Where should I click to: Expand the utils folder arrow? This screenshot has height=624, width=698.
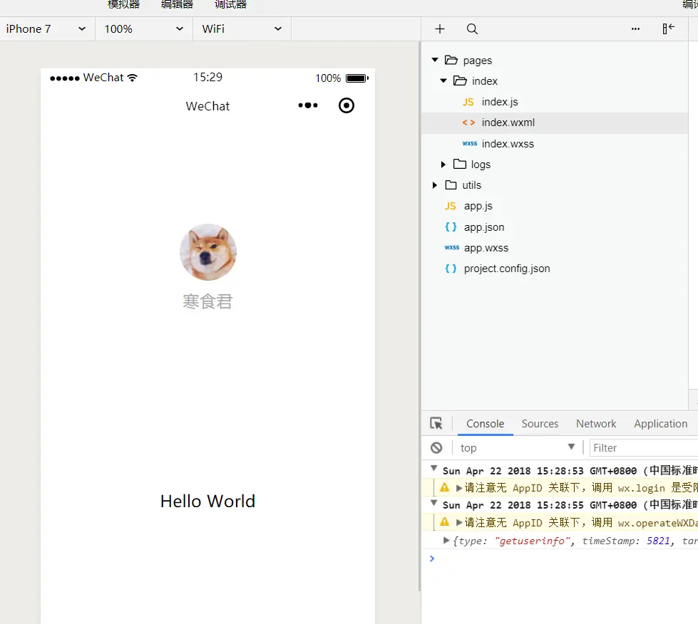tap(434, 185)
